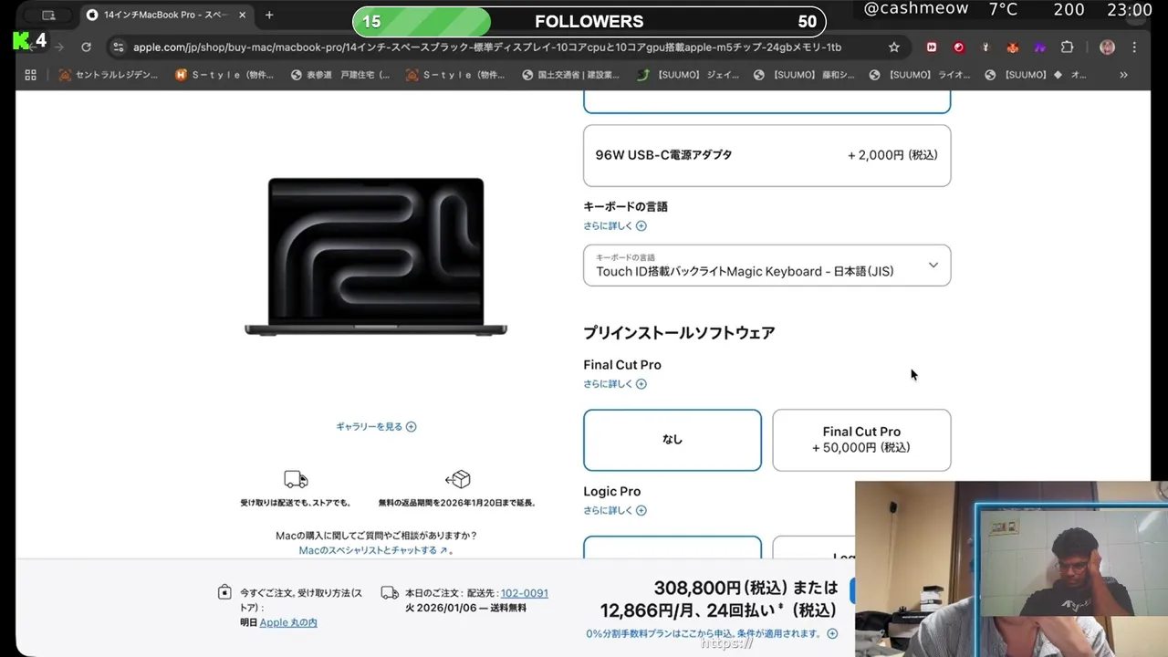Select Final Cut Pro + 50,000円 option
The image size is (1168, 657).
pyautogui.click(x=861, y=440)
